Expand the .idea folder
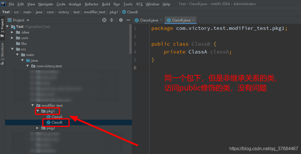Viewport: 301px width, 154px height. coord(12,32)
